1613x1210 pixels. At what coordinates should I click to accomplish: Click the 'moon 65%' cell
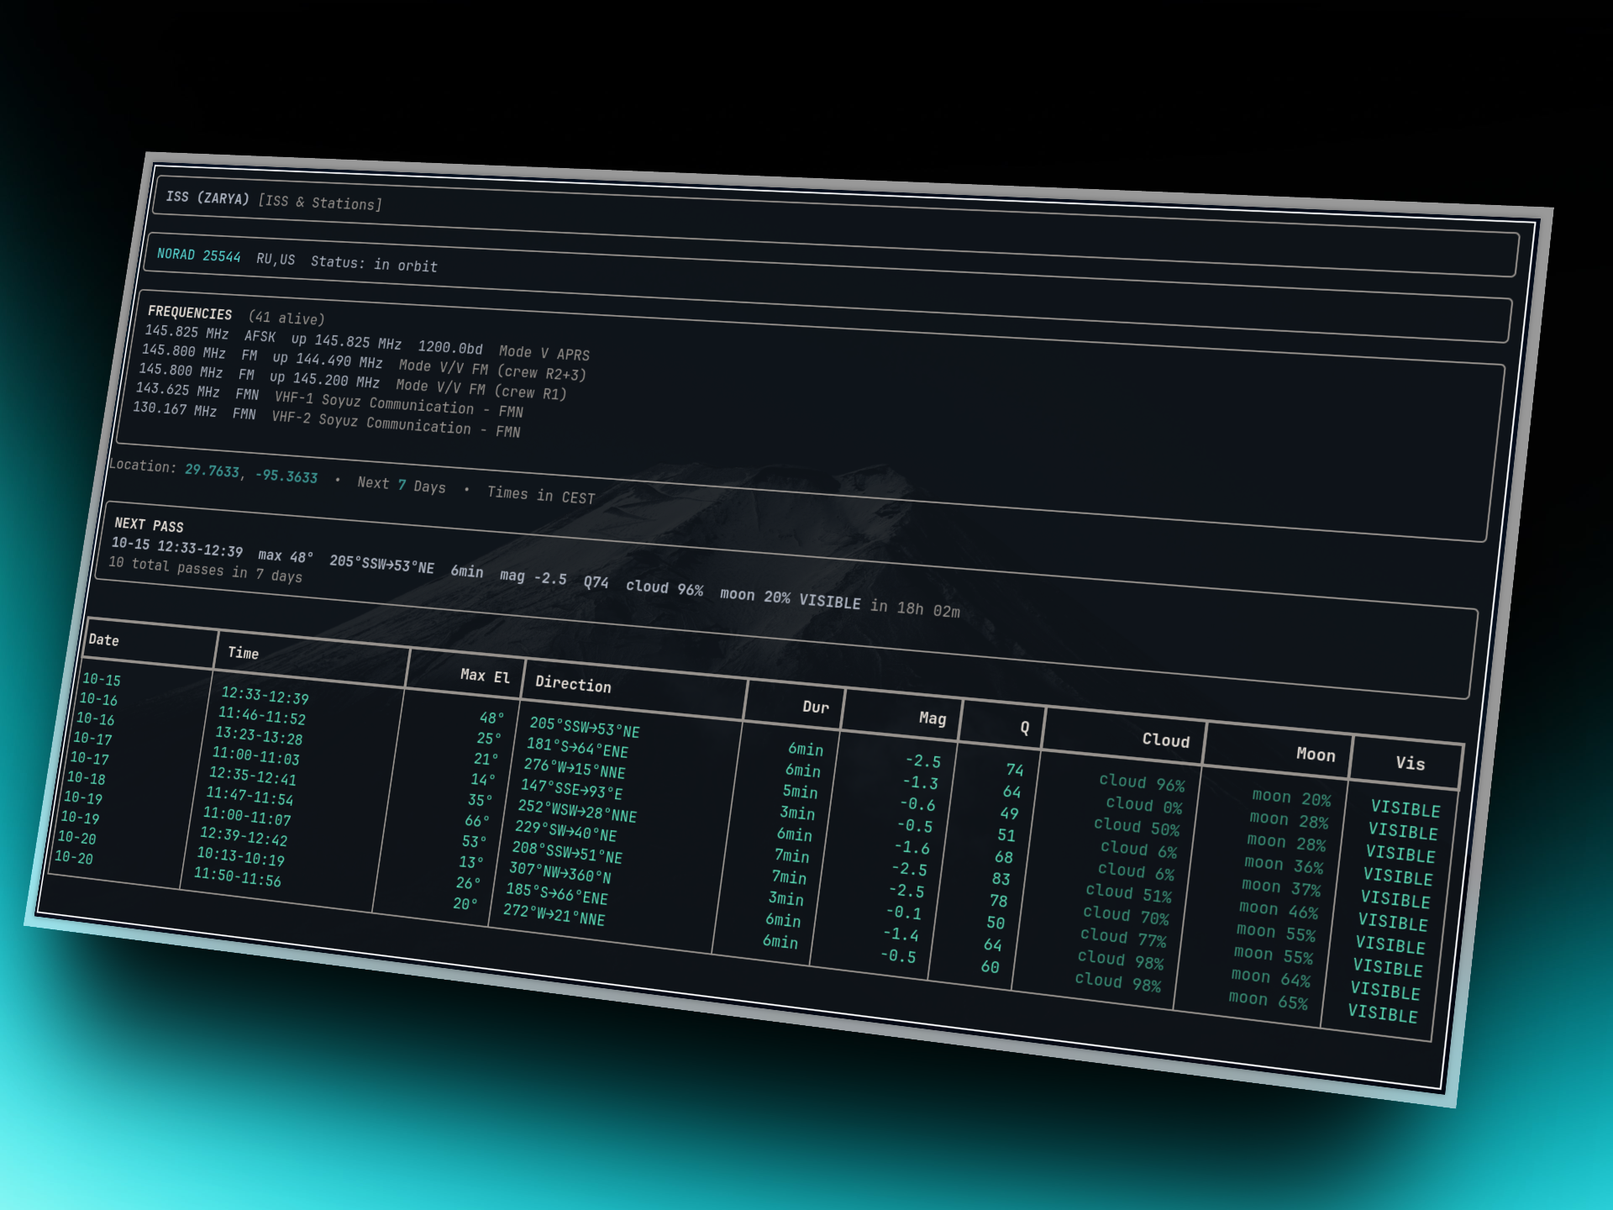coord(1268,1000)
